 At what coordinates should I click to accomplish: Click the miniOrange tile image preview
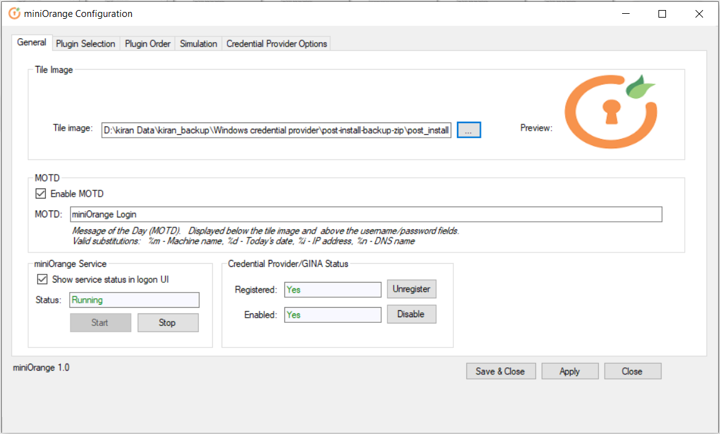(x=610, y=112)
